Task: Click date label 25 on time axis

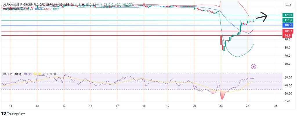Action: [276, 106]
